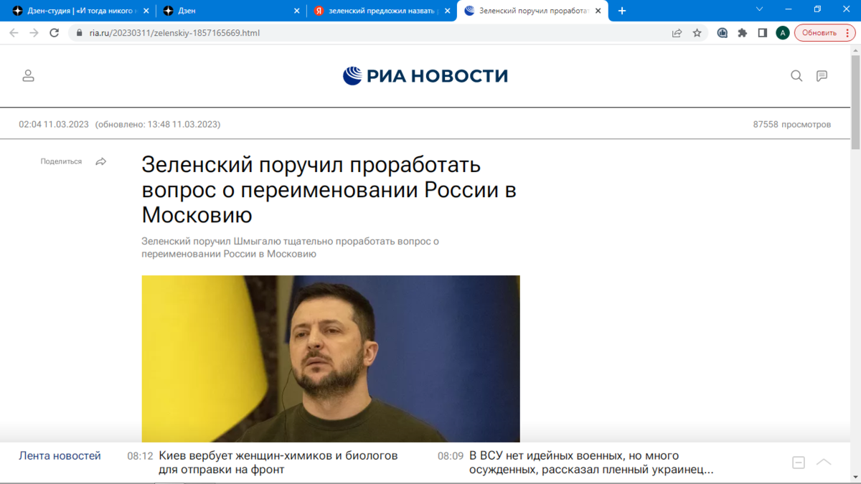The image size is (861, 484).
Task: Open the user profile icon
Action: 28,75
